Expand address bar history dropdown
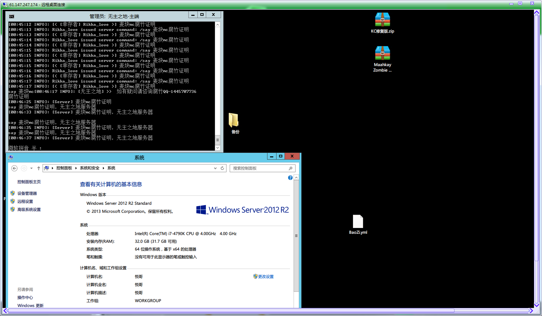 point(215,168)
